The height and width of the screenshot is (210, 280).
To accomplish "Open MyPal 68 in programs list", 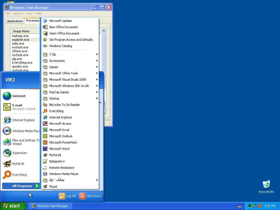I will coord(70,155).
